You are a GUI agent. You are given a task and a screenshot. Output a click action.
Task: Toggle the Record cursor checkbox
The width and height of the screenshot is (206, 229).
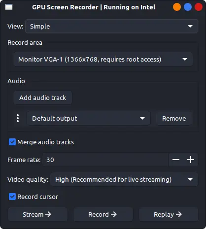12,196
